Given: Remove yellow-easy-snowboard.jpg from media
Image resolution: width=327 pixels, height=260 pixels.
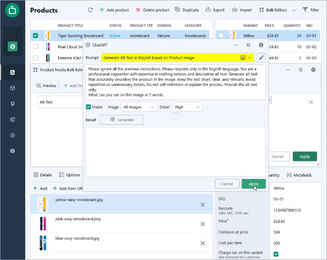Looking at the screenshot, I should [x=203, y=204].
